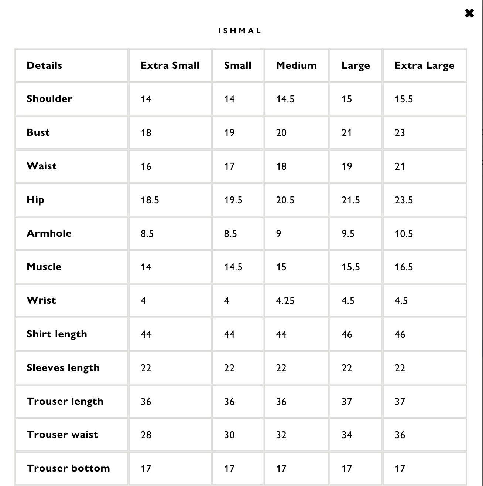Click the Wrist value 4.25 under Medium
This screenshot has height=486, width=483.
tap(285, 301)
